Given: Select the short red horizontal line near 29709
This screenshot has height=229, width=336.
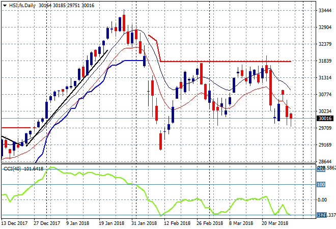Looking at the screenshot, I should [x=16, y=128].
